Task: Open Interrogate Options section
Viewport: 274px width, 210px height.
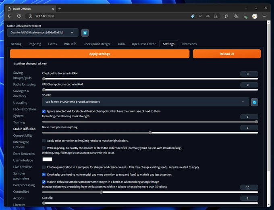Action: (21, 145)
